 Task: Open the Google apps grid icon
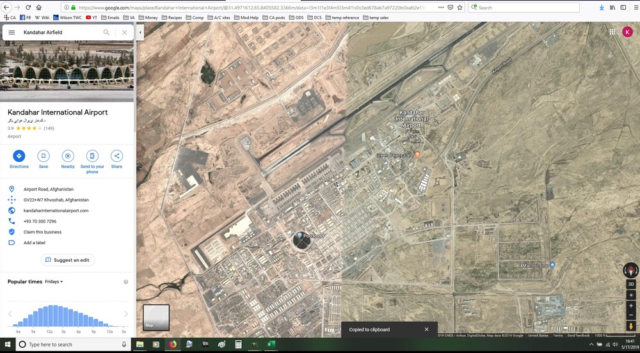pos(612,32)
